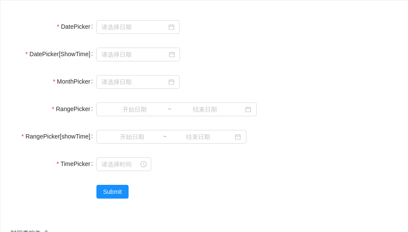This screenshot has width=408, height=232.
Task: Click the RangePicker[showTime] label text
Action: (58, 136)
